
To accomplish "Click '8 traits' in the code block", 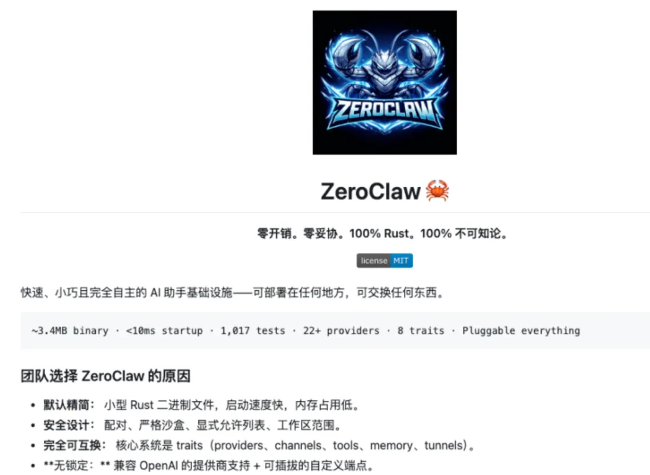I will click(x=421, y=331).
